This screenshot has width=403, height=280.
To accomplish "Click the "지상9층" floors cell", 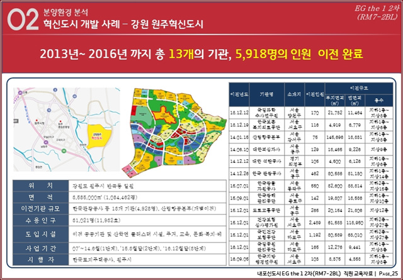I will [x=379, y=150].
